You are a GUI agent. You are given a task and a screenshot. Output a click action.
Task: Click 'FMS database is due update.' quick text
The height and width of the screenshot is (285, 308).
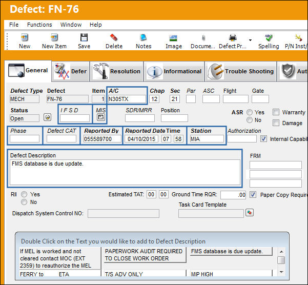[231, 251]
